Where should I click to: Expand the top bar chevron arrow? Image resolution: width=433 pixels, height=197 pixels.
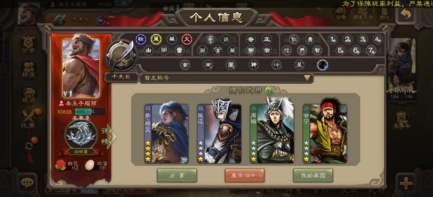[123, 4]
